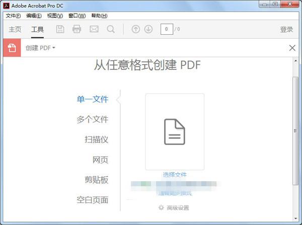Go to next page with down arrow icon
The height and width of the screenshot is (225, 302).
point(148,29)
